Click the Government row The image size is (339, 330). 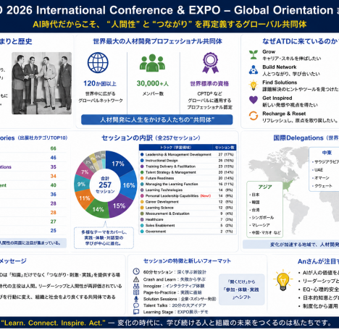[x=188, y=232]
